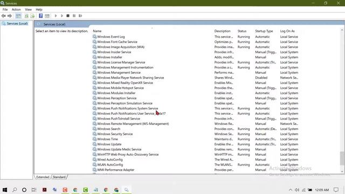Click gear icon beside Windows Time
Image resolution: width=345 pixels, height=194 pixels.
coord(95,139)
